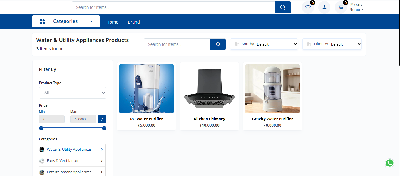
Task: Open the Sort by dropdown
Action: (x=276, y=44)
